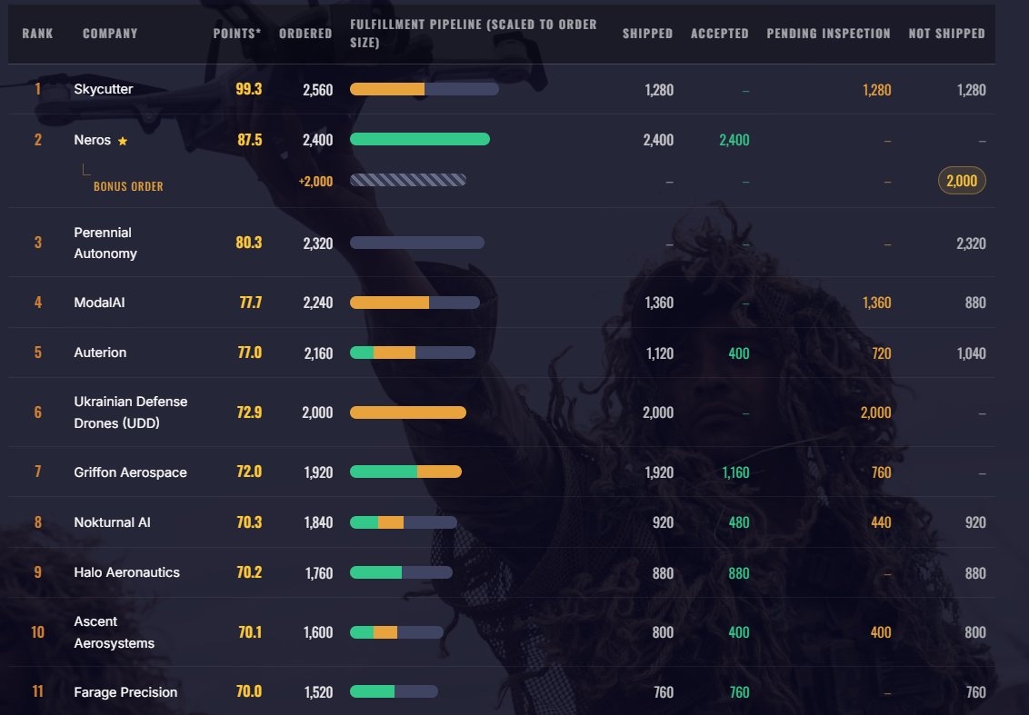Click rank number 10 for Ascent Aerosystems
This screenshot has height=715, width=1029.
tap(37, 632)
